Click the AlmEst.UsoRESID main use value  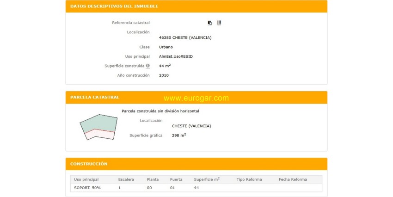[x=176, y=56]
